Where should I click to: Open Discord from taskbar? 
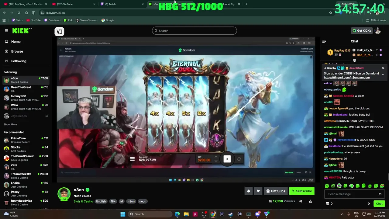(258, 214)
